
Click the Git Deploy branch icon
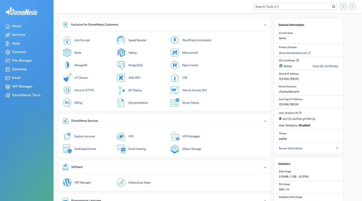(121, 90)
